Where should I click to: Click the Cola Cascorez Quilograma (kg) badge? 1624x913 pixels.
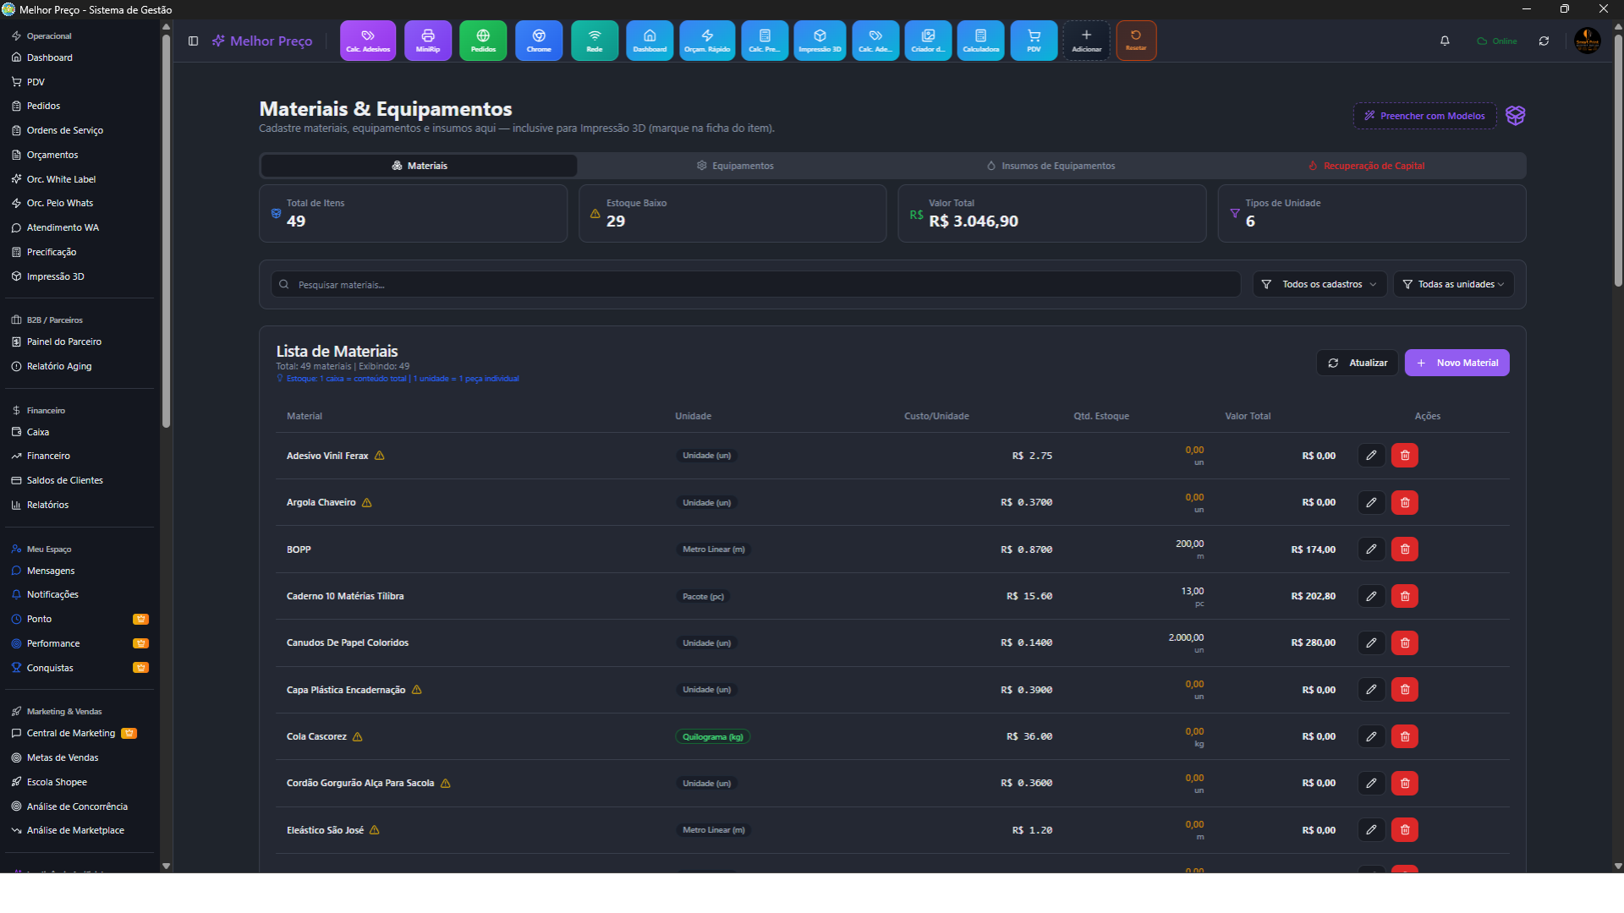point(712,736)
